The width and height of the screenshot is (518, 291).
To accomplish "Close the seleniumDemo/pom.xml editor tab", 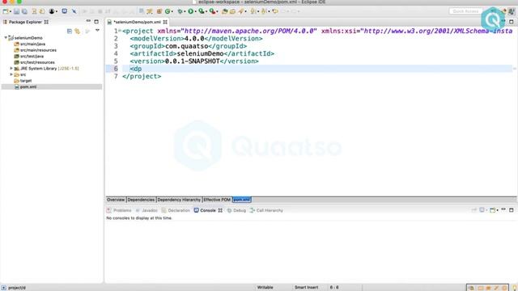I will (165, 22).
